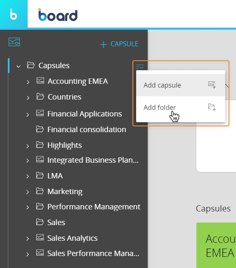The image size is (236, 268).
Task: Click the folder menu icon next to Capsules
Action: [140, 66]
